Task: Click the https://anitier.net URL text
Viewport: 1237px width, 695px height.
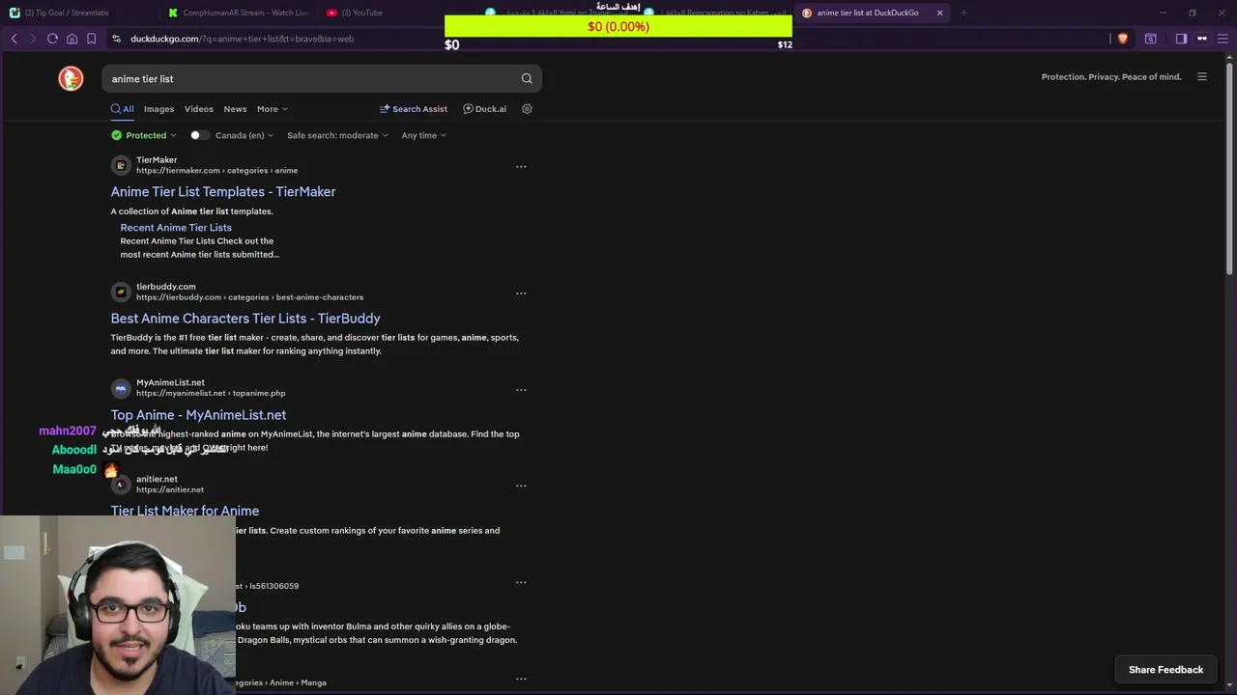Action: tap(170, 489)
